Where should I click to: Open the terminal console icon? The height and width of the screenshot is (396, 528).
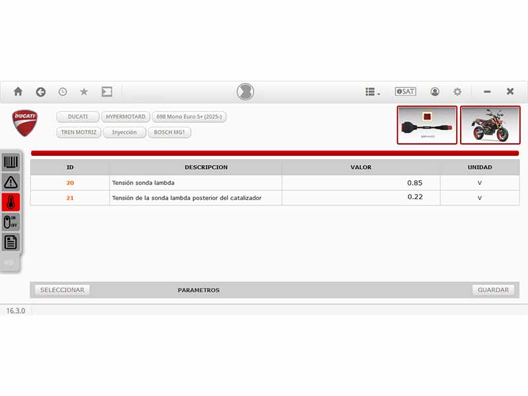(107, 92)
